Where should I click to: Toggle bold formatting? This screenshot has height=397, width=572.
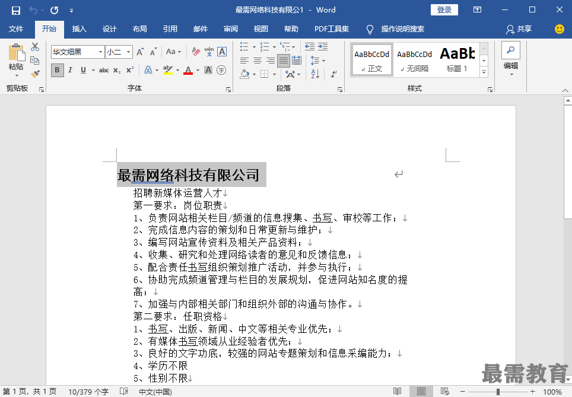point(57,70)
